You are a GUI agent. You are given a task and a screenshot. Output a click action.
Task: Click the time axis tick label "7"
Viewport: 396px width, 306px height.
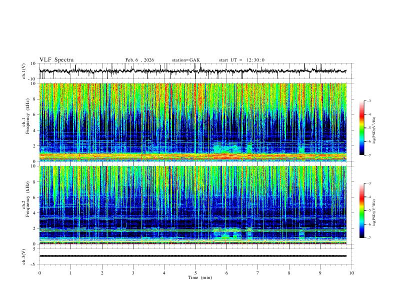pos(258,273)
